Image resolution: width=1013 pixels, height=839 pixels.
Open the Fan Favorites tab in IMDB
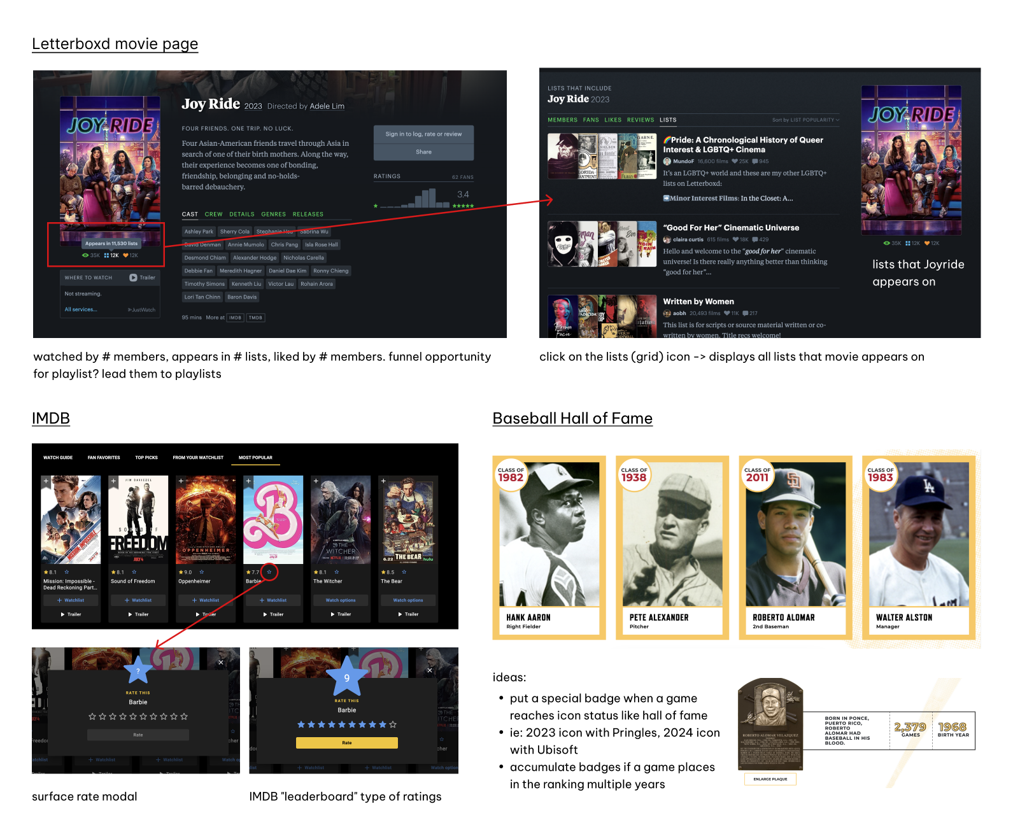click(x=104, y=458)
